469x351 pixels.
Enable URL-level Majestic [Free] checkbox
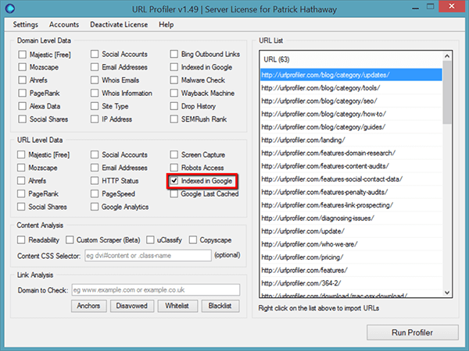click(21, 154)
